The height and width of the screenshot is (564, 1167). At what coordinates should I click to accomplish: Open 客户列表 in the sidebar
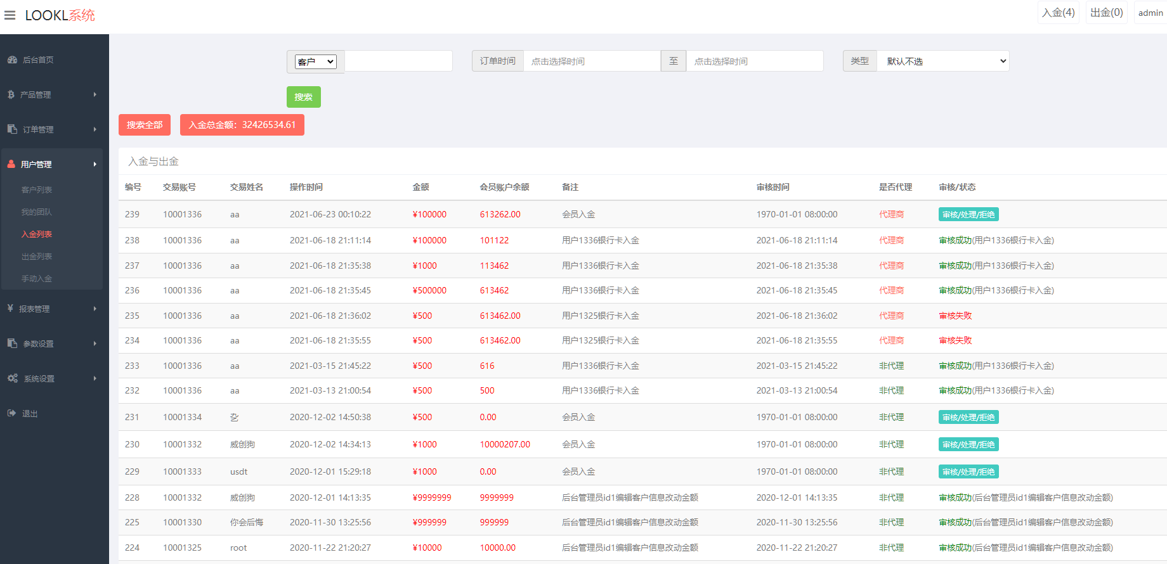(x=37, y=190)
